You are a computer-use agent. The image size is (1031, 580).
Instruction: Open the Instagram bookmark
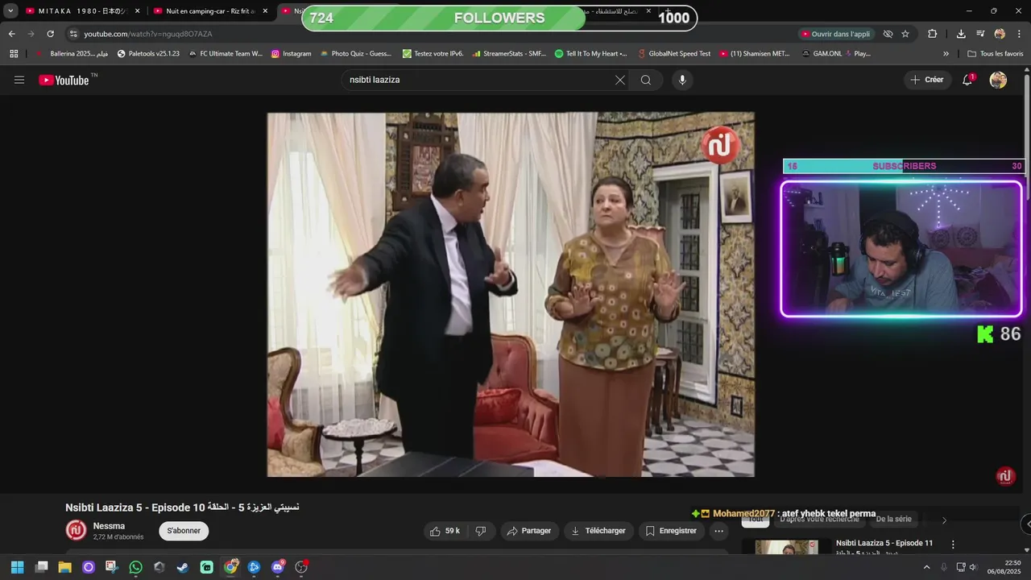point(291,53)
